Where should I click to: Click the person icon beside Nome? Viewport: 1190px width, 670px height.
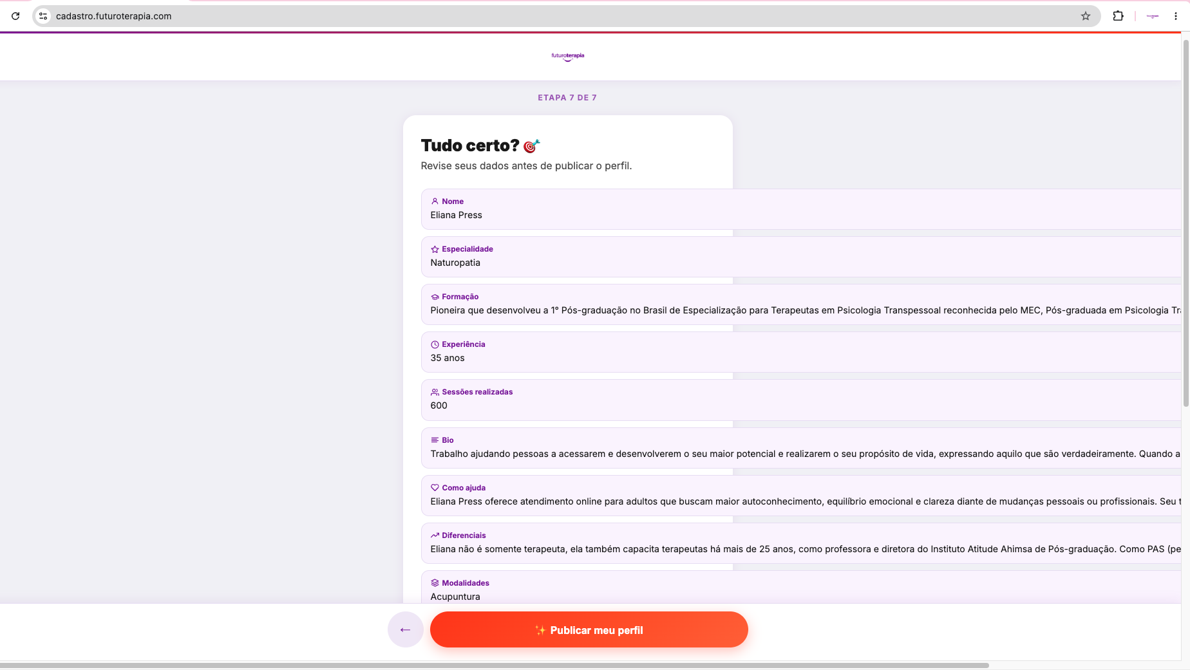(435, 201)
